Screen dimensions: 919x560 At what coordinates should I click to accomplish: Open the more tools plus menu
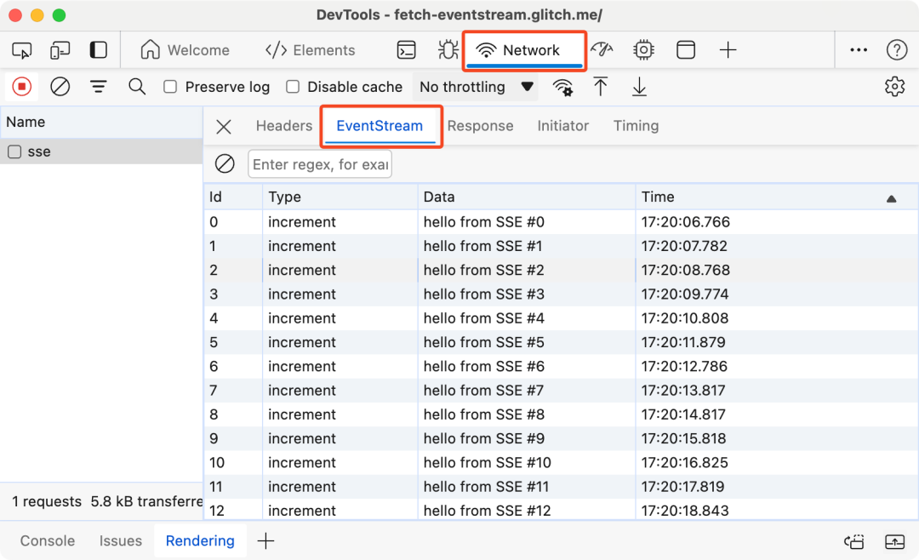pos(728,50)
